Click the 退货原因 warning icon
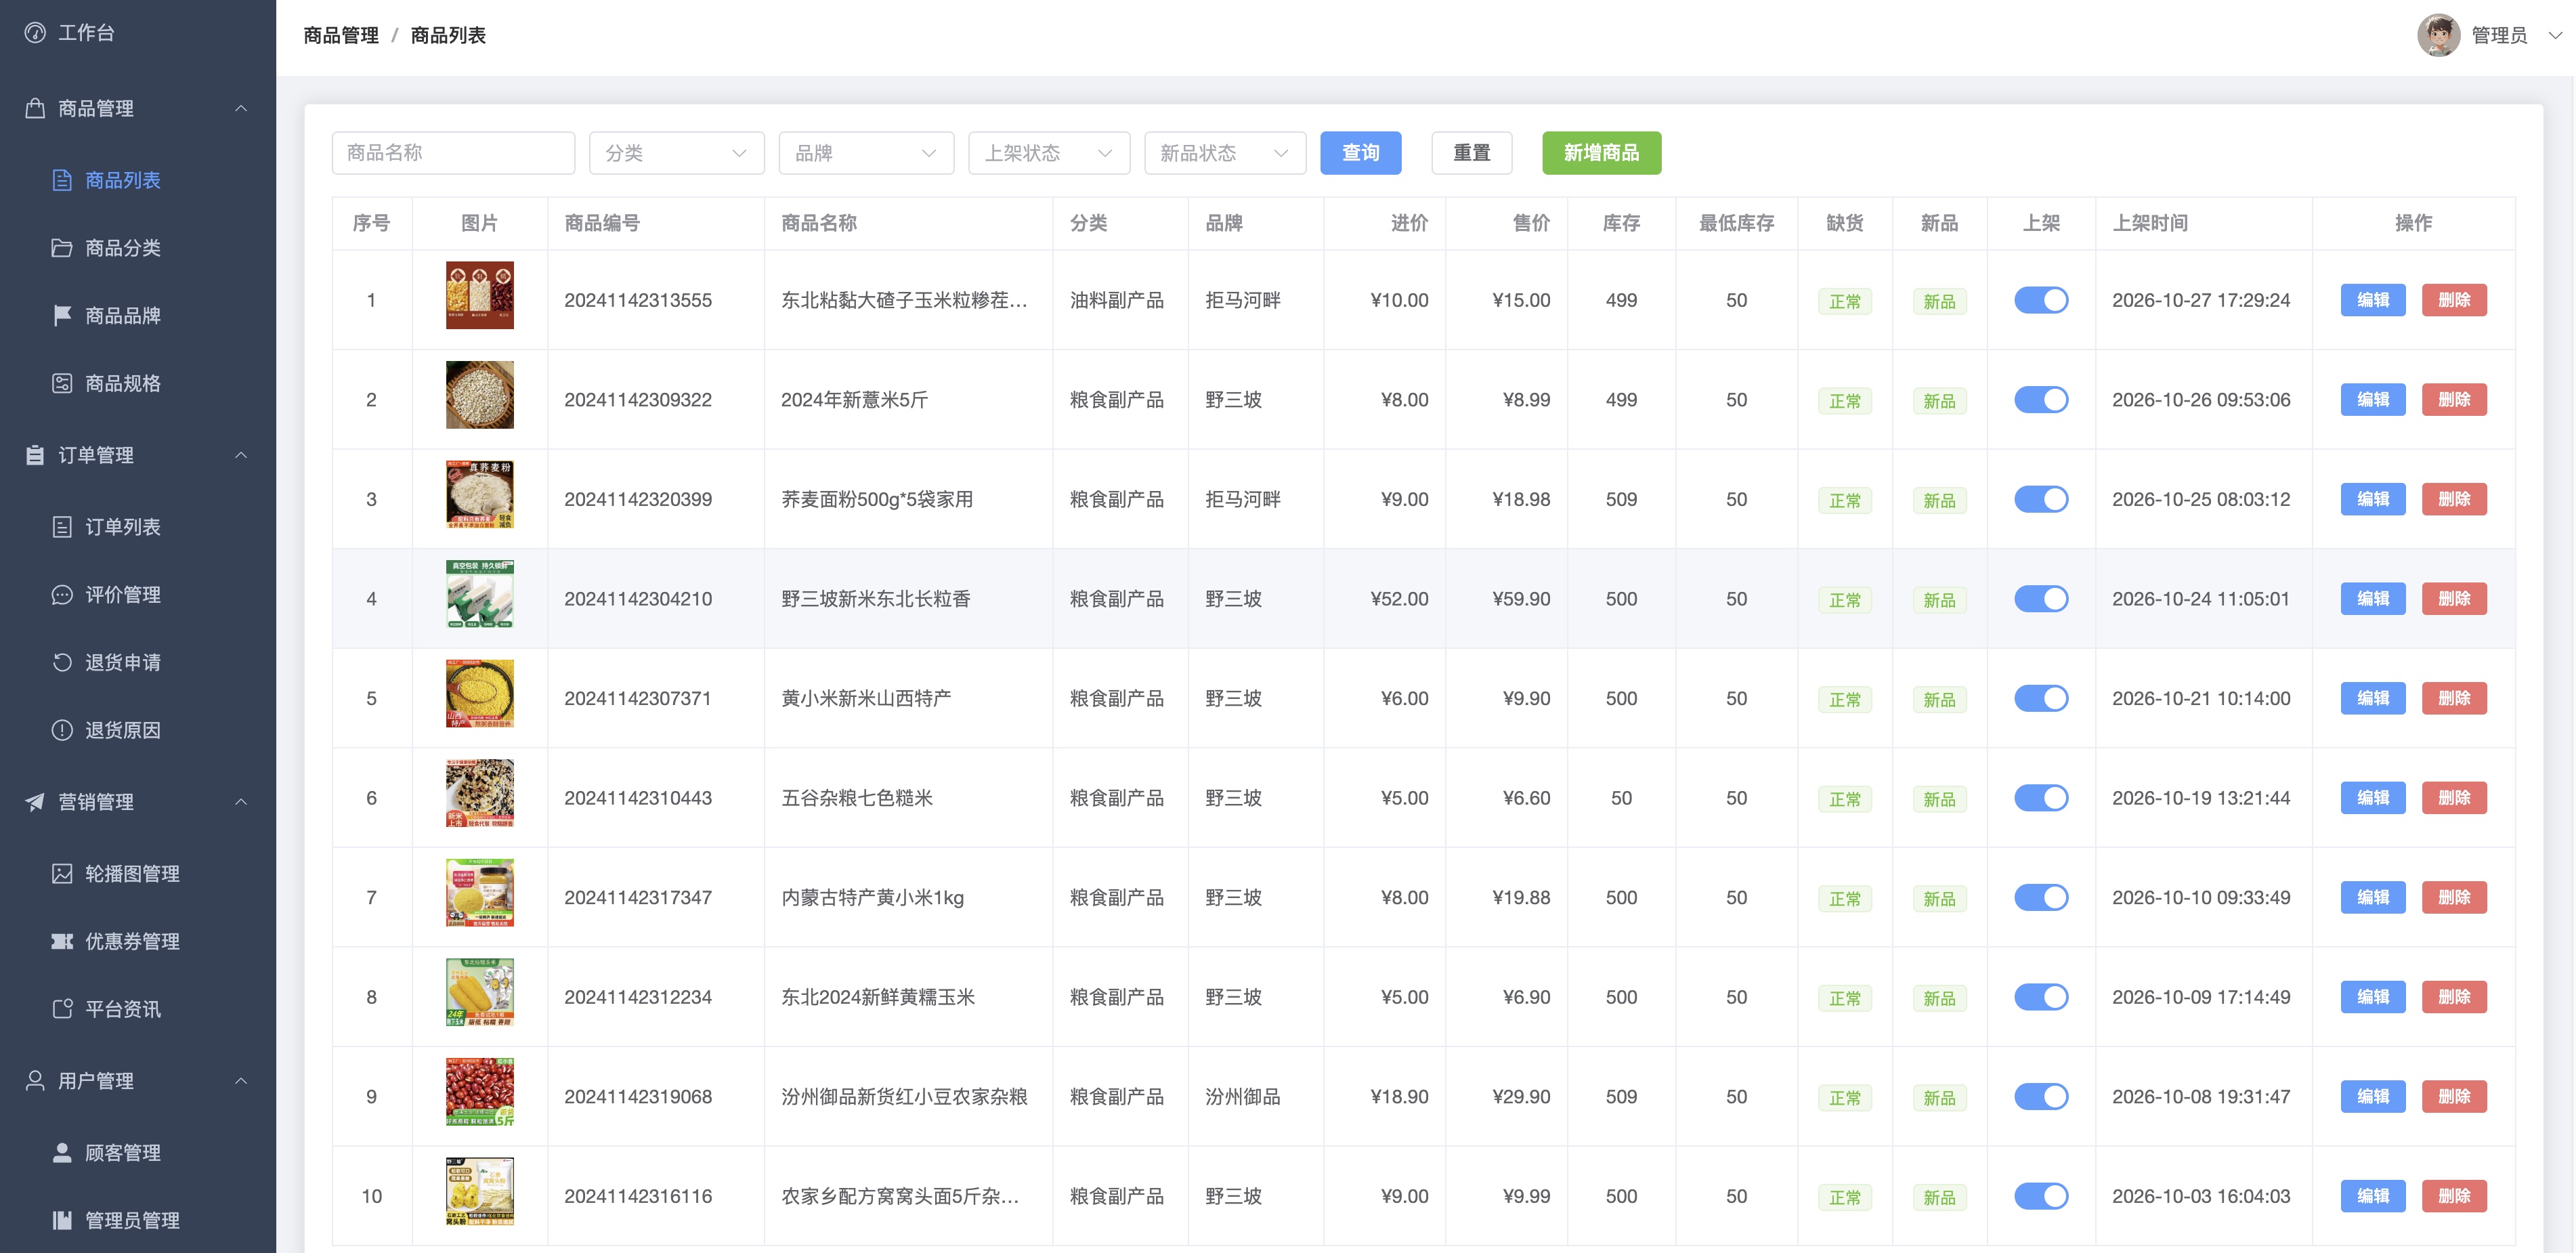 tap(62, 730)
